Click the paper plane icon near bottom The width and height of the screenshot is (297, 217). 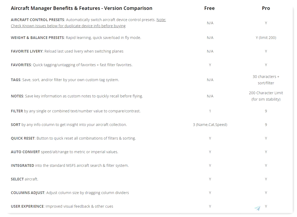[x=257, y=208]
